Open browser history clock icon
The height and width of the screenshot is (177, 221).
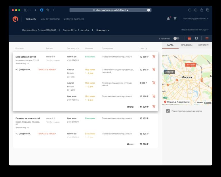tap(190, 10)
